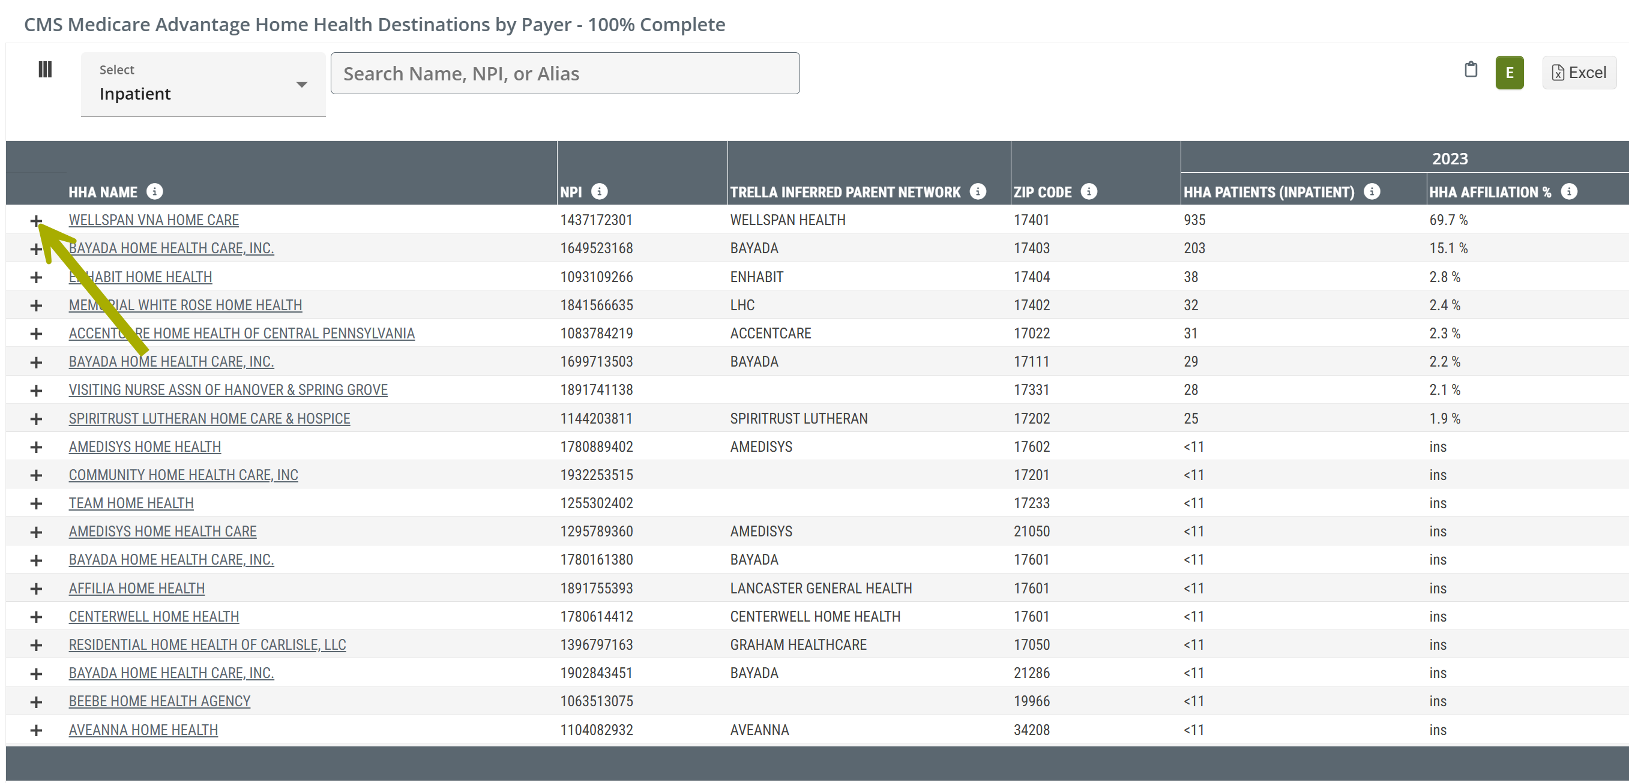This screenshot has height=783, width=1629.
Task: Click the column chooser bars icon
Action: [45, 70]
